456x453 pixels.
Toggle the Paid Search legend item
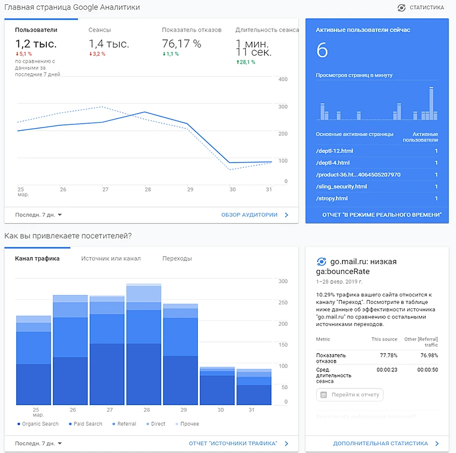(x=85, y=424)
